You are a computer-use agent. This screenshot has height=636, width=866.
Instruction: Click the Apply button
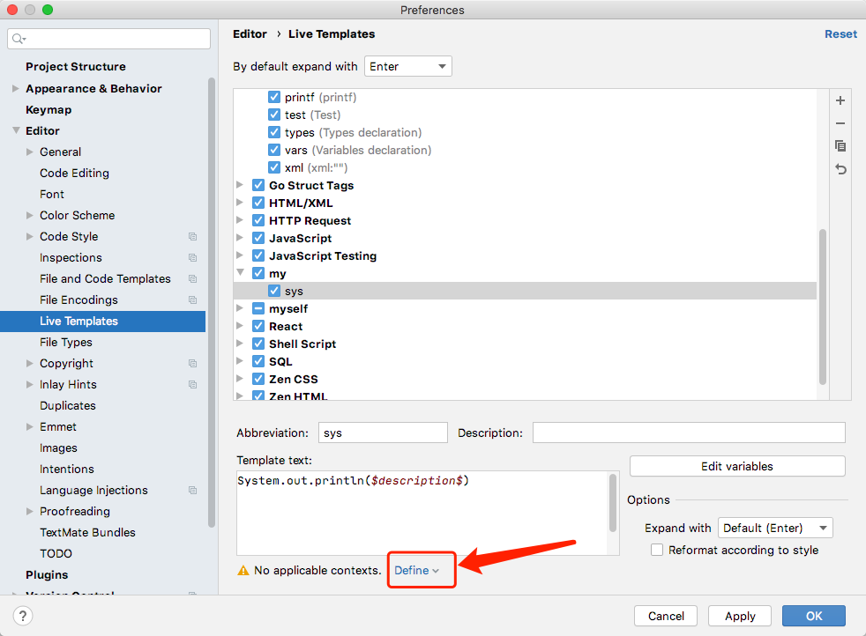[740, 616]
